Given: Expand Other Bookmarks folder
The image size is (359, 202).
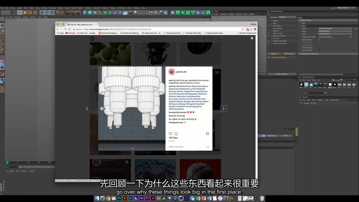Looking at the screenshot, I should [248, 33].
